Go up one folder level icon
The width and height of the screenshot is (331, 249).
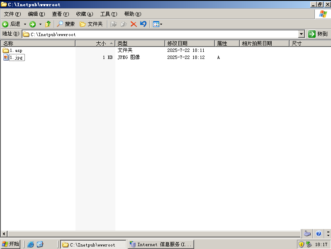coord(48,24)
